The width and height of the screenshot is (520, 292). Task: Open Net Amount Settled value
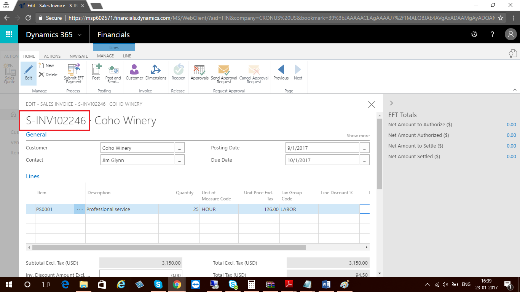pyautogui.click(x=511, y=157)
